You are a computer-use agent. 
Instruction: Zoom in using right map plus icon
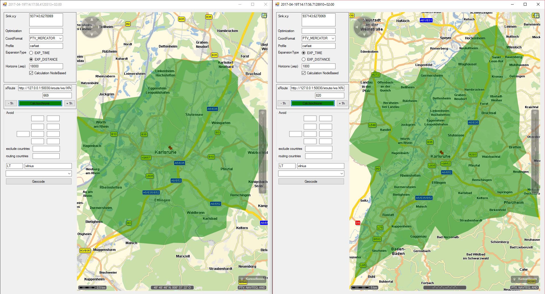click(535, 113)
